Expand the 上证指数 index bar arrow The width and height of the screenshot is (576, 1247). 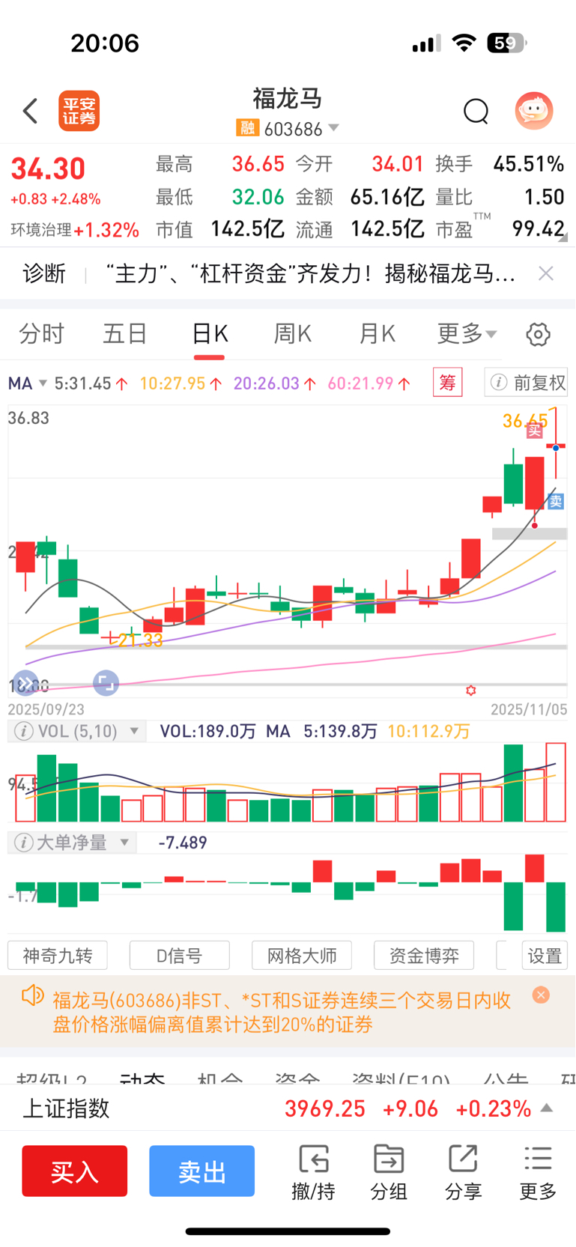[547, 1108]
